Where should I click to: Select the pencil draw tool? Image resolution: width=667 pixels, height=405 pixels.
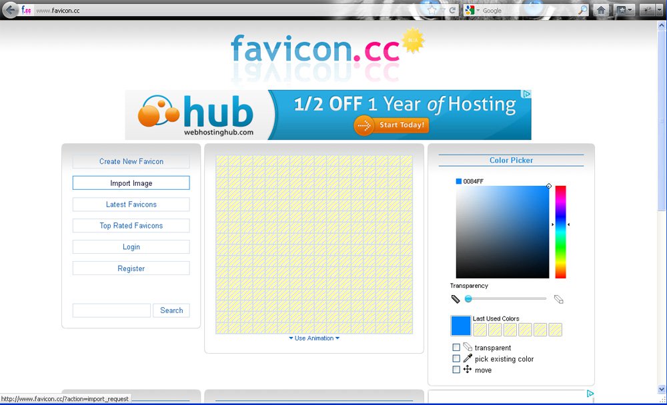click(x=456, y=299)
